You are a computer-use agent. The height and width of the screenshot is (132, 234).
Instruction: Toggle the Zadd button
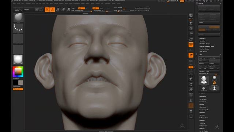[x=96, y=8]
